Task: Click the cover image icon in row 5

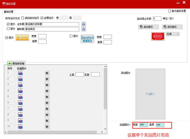Action: tap(21, 97)
